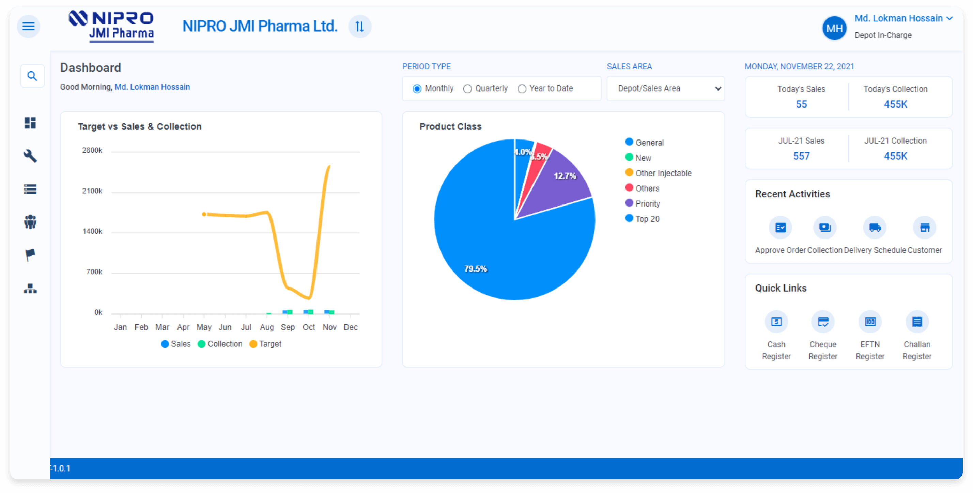Image resolution: width=973 pixels, height=493 pixels.
Task: Click the Approve Order activity icon
Action: [781, 228]
